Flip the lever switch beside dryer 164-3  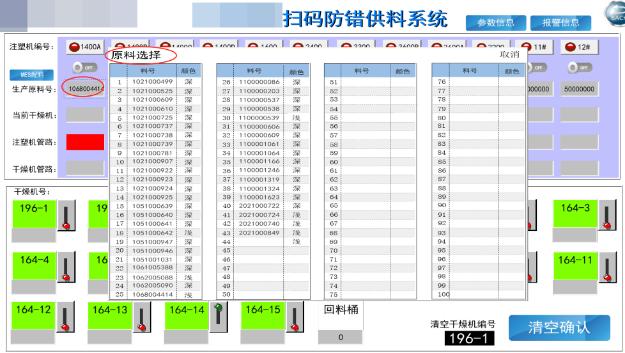(607, 216)
